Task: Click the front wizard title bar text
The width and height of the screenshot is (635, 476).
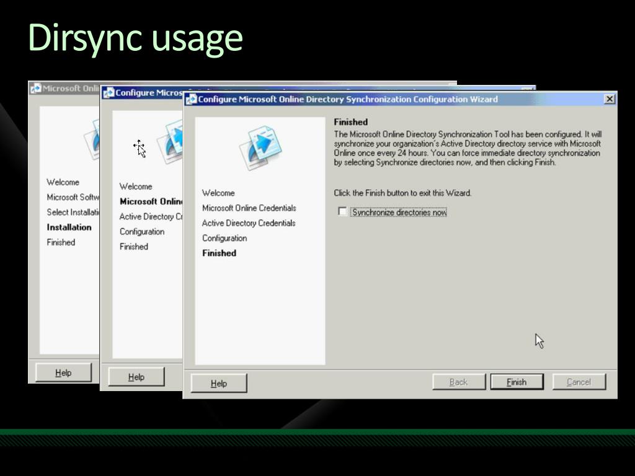Action: click(348, 99)
